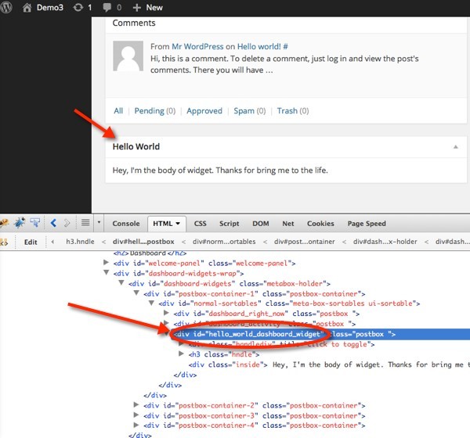470x438 pixels.
Task: Switch to the Script tab
Action: click(230, 224)
